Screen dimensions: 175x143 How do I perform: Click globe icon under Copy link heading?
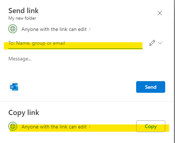(x=13, y=126)
